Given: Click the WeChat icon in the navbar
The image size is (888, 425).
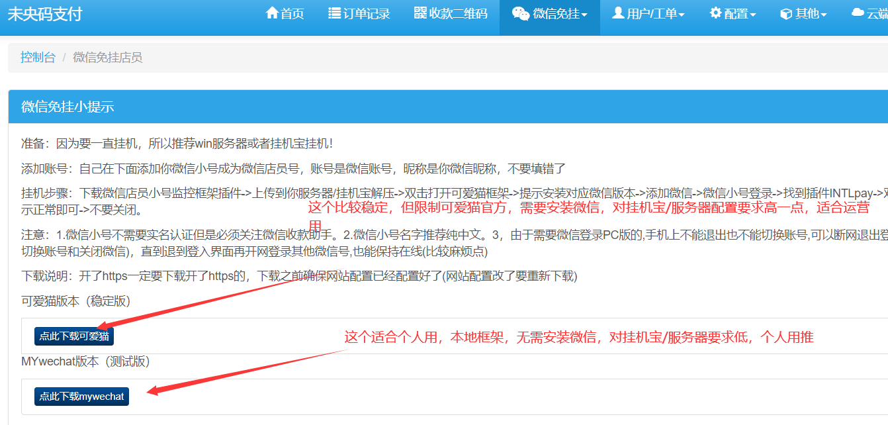Looking at the screenshot, I should click(521, 13).
